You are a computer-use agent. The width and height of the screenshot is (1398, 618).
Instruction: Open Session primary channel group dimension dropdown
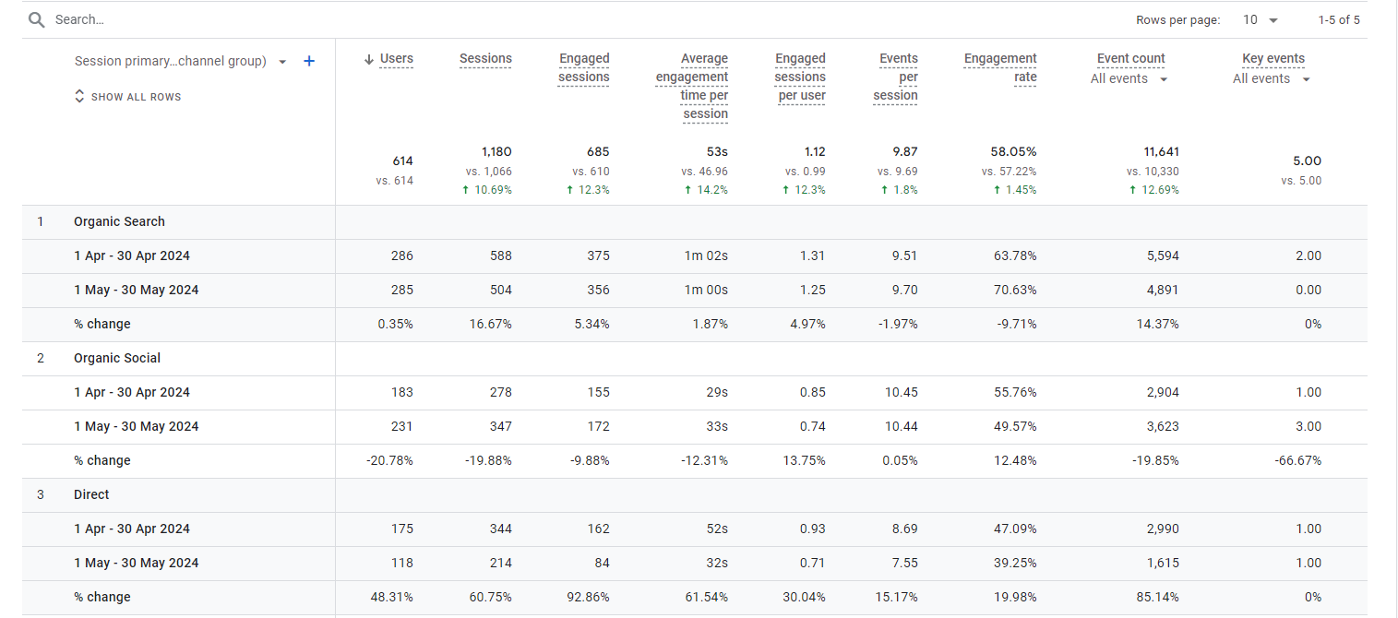point(282,62)
